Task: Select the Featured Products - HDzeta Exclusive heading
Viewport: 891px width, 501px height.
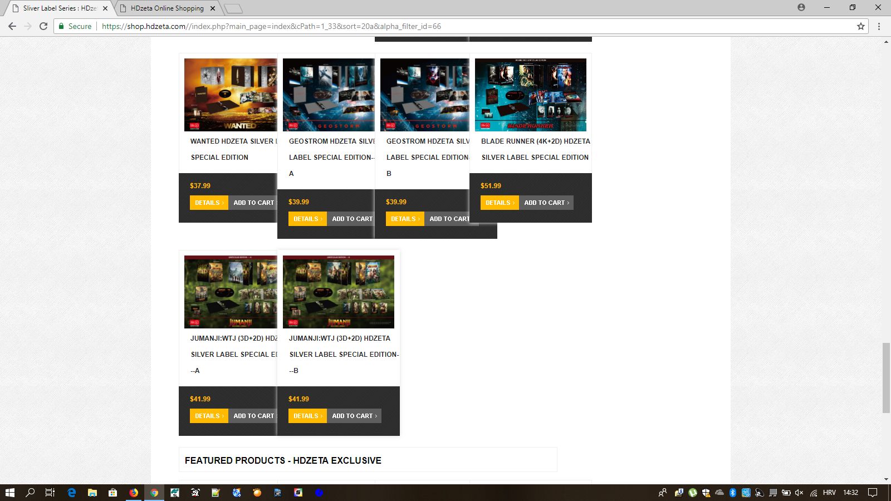Action: (x=283, y=460)
